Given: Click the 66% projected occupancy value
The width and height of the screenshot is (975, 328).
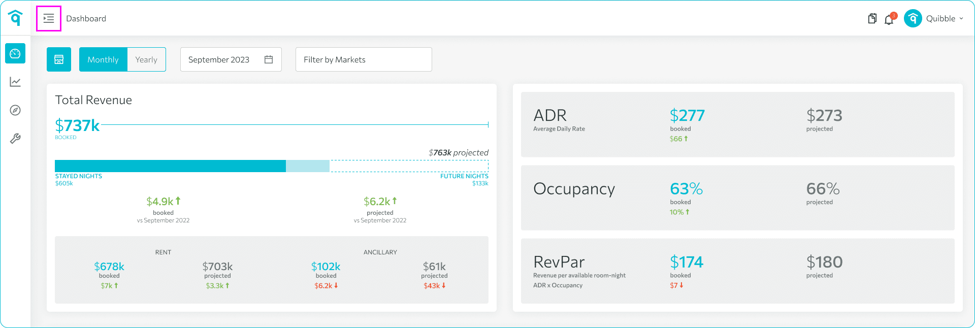Looking at the screenshot, I should [x=823, y=189].
